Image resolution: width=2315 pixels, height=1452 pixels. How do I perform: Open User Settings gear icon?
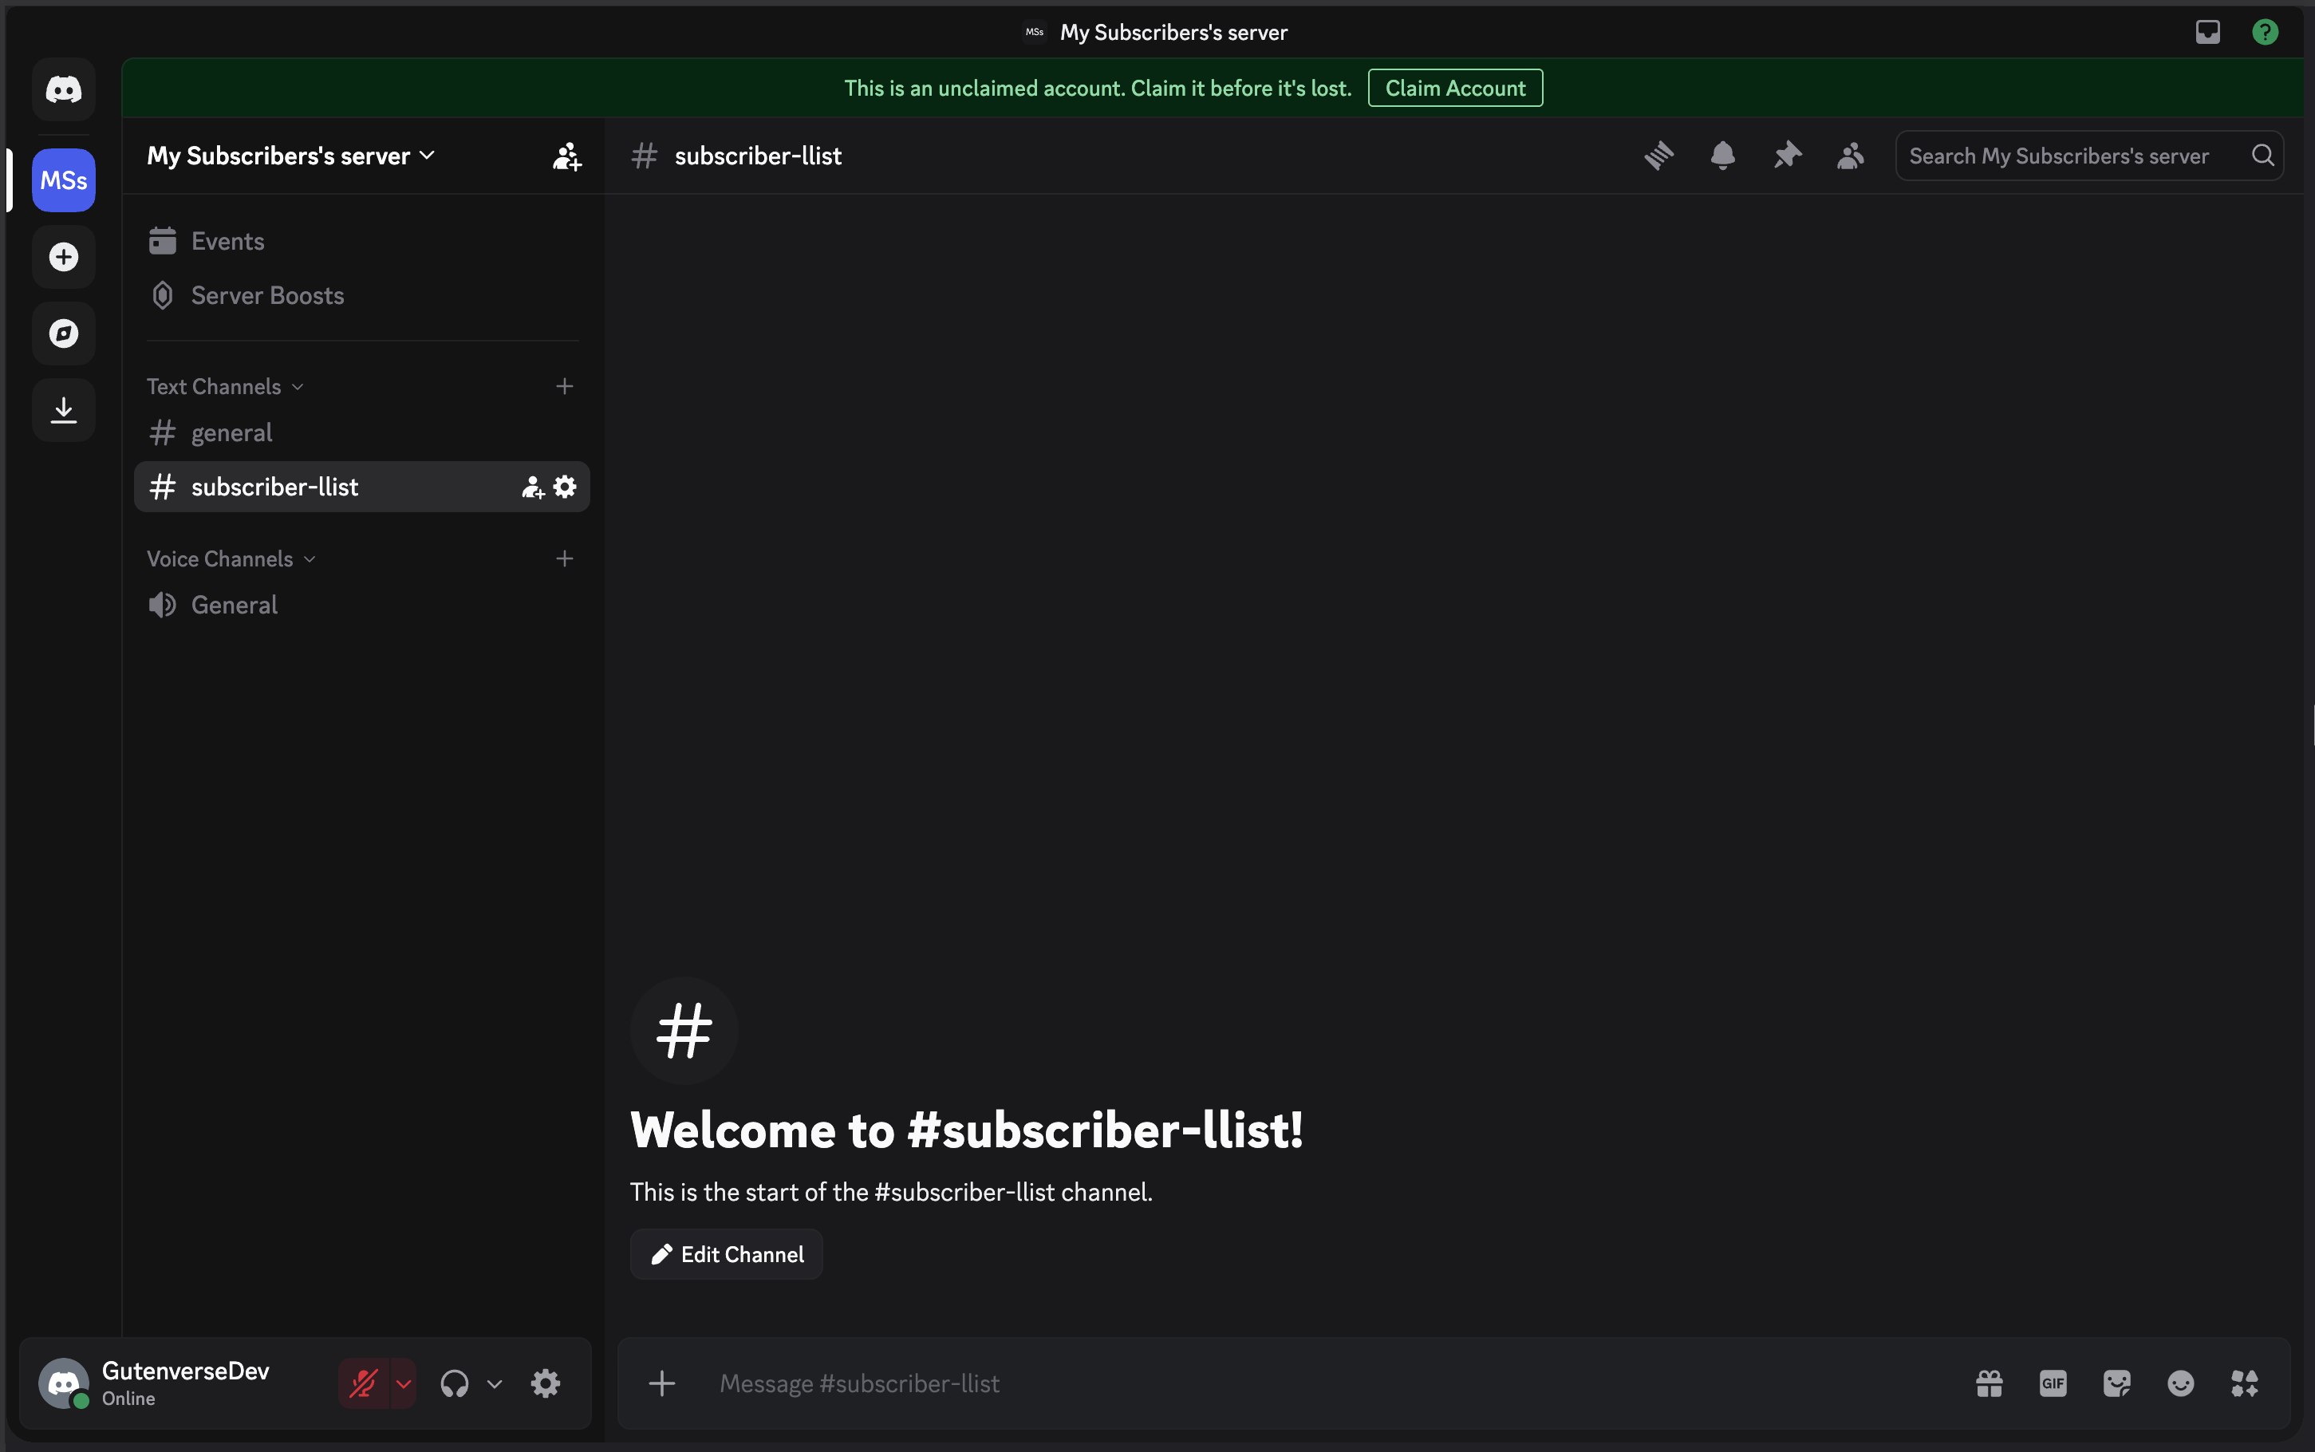pyautogui.click(x=546, y=1384)
